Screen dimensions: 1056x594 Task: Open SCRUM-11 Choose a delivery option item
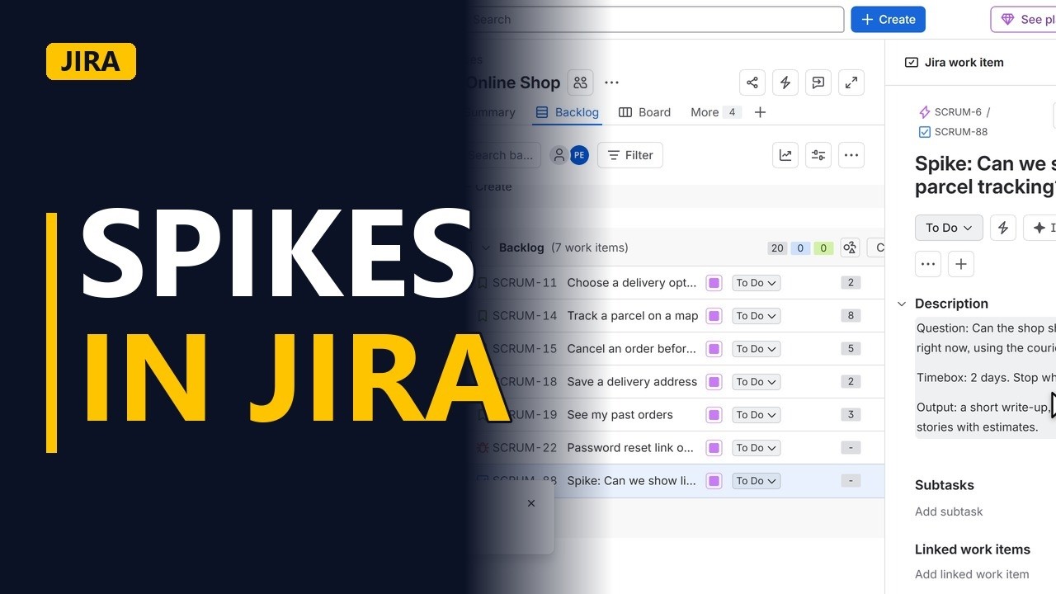point(631,283)
